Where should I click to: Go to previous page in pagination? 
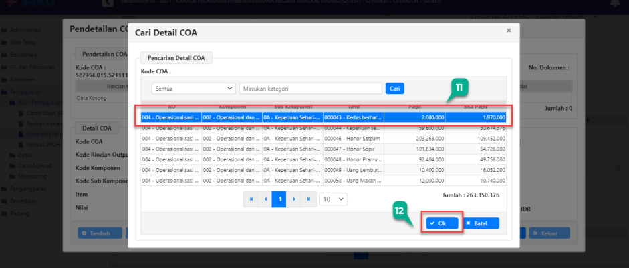click(x=265, y=199)
